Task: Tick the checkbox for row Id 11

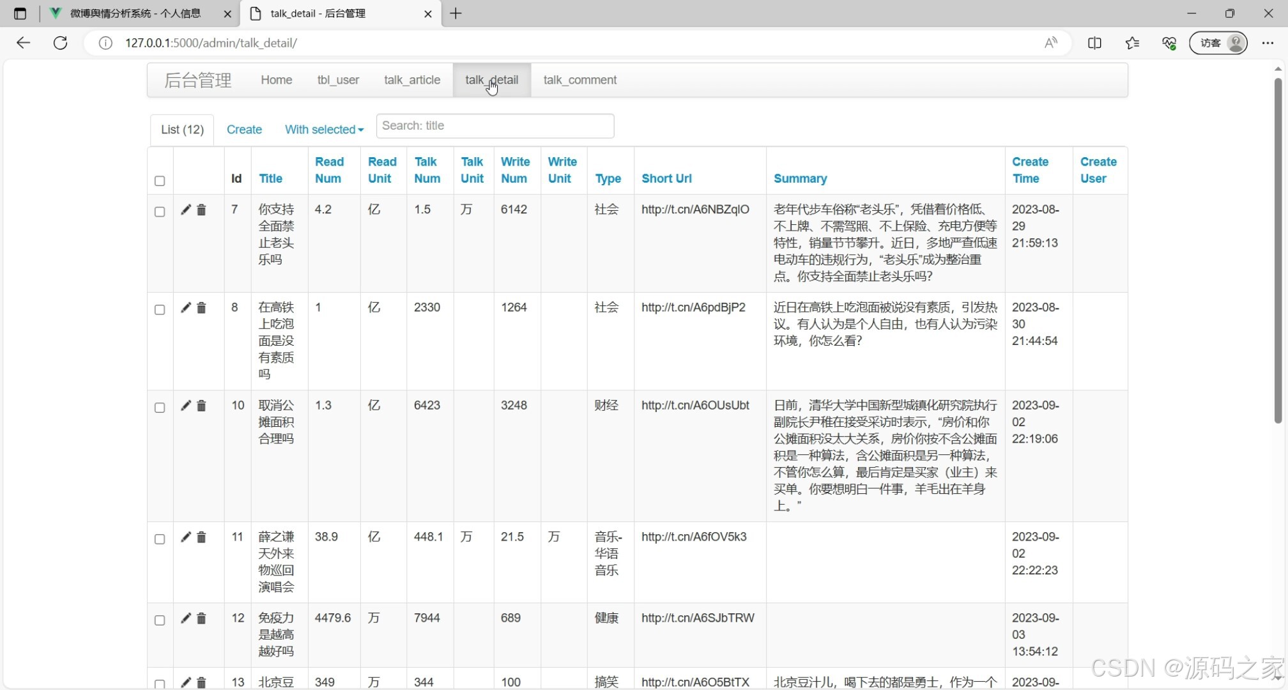Action: [x=160, y=539]
